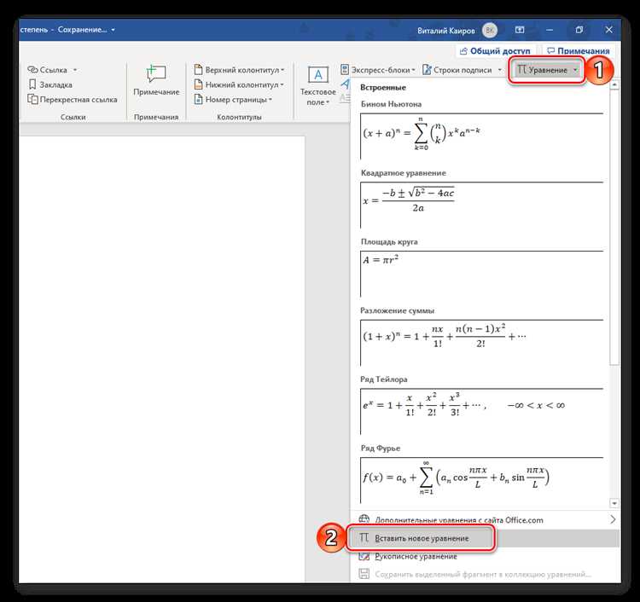The height and width of the screenshot is (602, 640).
Task: Click the Номер страницы icon
Action: coord(198,99)
